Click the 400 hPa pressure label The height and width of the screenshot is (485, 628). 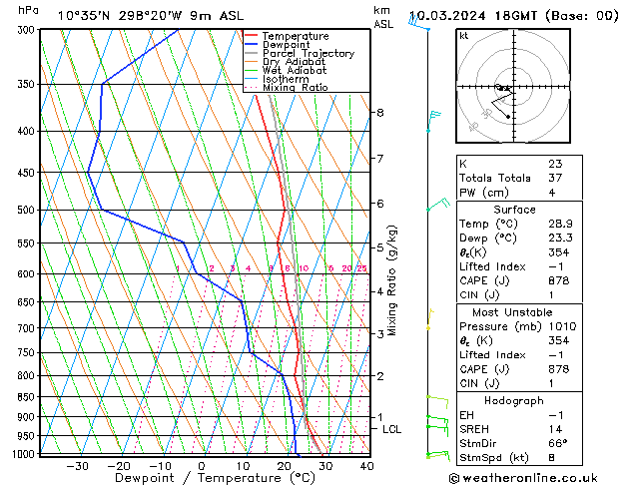28,132
